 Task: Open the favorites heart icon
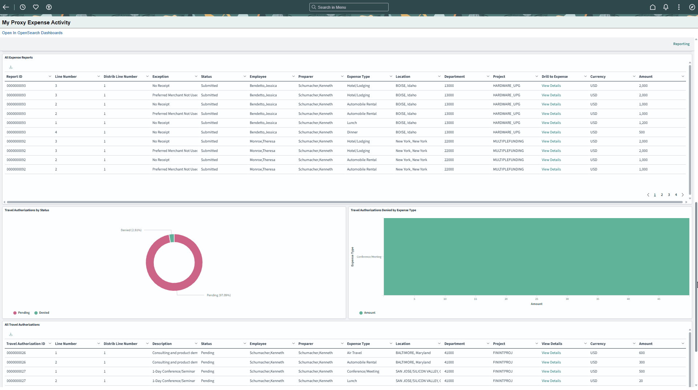coord(36,7)
